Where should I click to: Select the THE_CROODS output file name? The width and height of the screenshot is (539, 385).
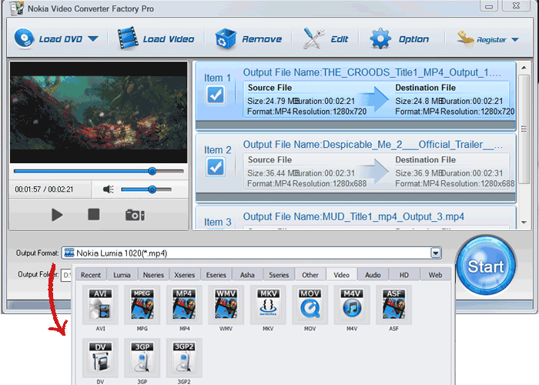point(372,73)
